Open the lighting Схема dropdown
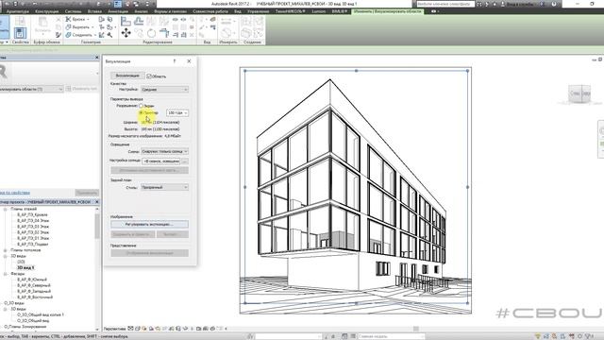The width and height of the screenshot is (604, 340). (164, 151)
